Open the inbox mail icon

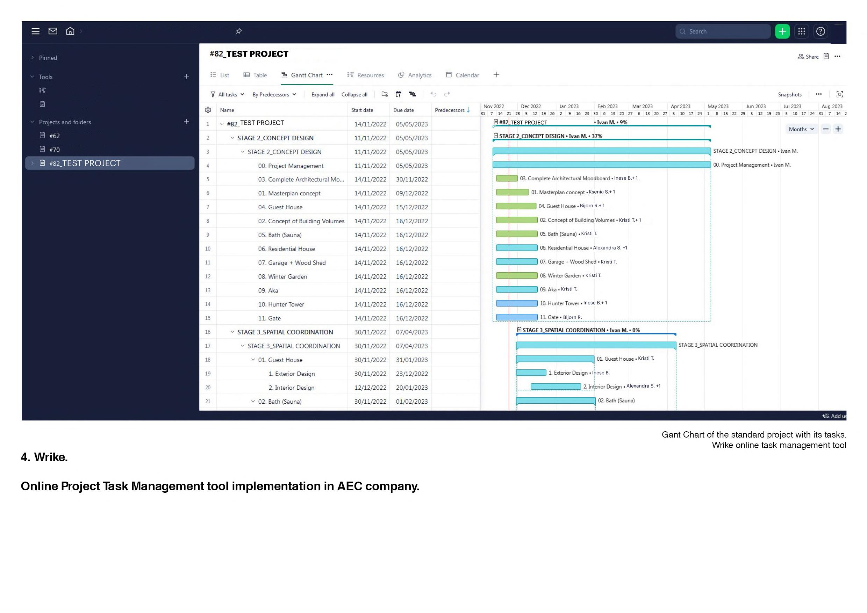[53, 31]
